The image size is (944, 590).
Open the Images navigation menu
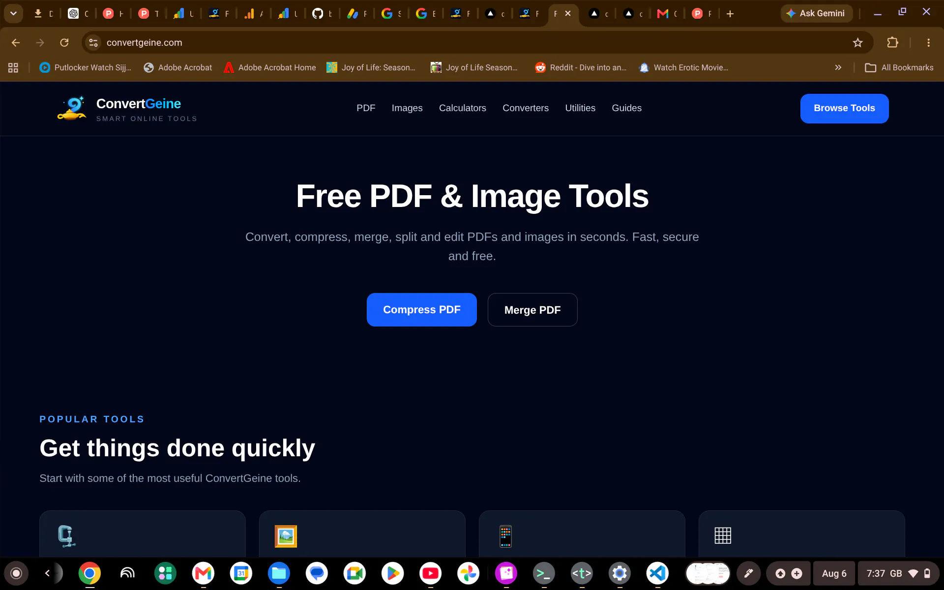[x=407, y=108]
